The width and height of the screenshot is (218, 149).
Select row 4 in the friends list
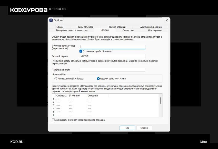(x=105, y=109)
